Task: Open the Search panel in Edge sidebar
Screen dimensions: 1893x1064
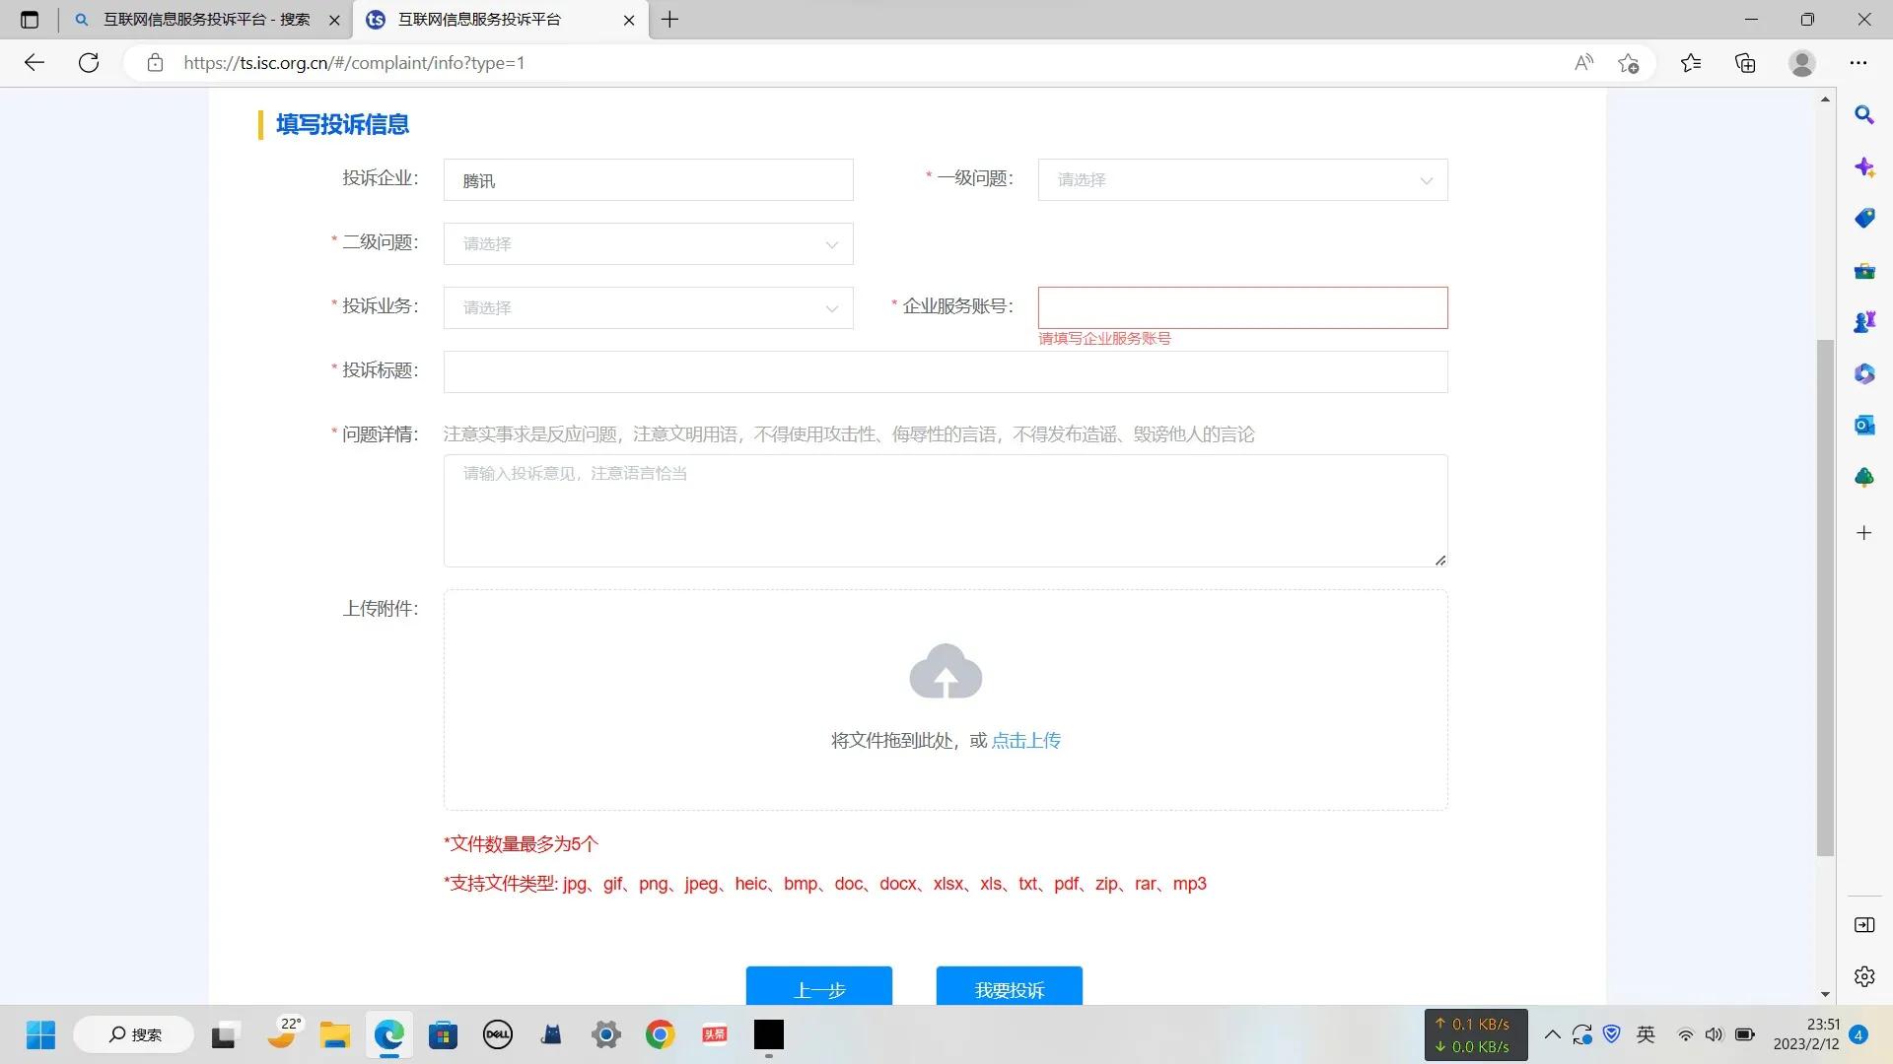Action: coord(1863,115)
